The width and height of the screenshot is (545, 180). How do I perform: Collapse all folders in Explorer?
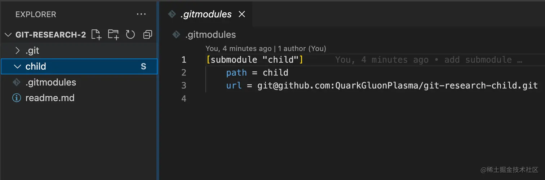coord(147,35)
